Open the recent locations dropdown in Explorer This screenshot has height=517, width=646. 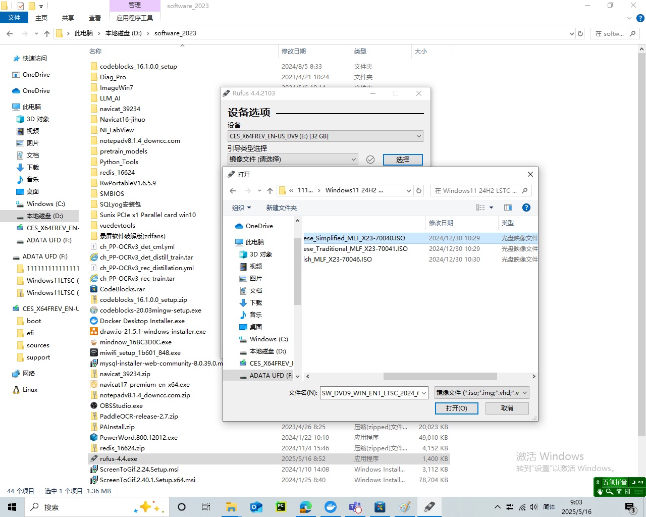click(x=36, y=33)
